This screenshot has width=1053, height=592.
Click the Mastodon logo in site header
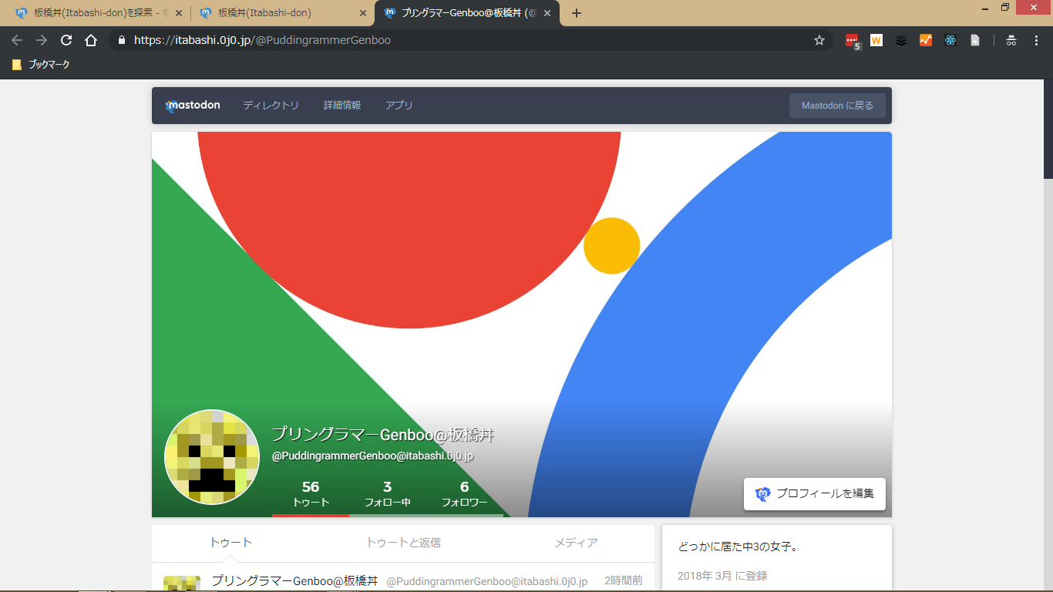coord(193,106)
